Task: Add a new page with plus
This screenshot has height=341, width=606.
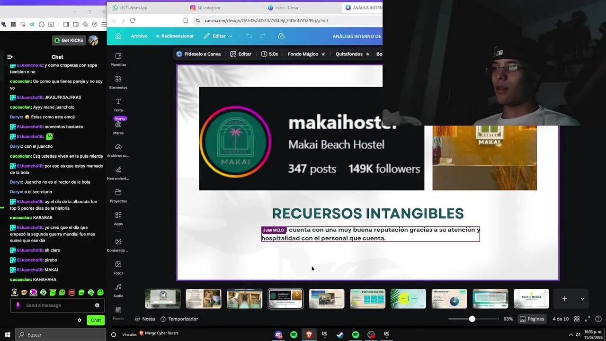Action: (x=564, y=298)
